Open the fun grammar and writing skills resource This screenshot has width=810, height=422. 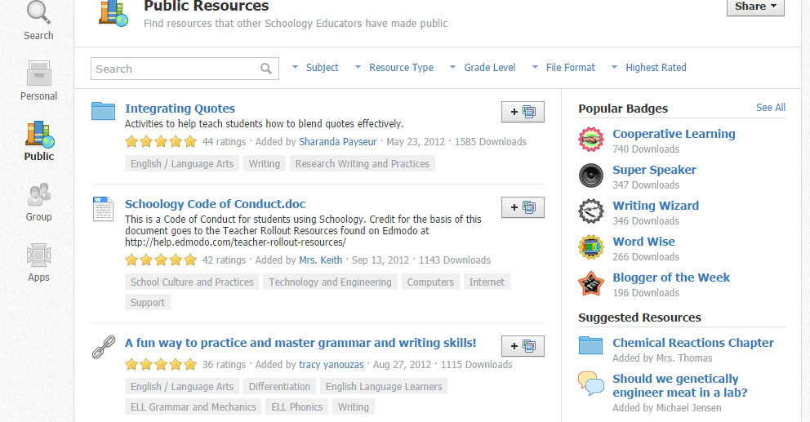click(x=300, y=343)
